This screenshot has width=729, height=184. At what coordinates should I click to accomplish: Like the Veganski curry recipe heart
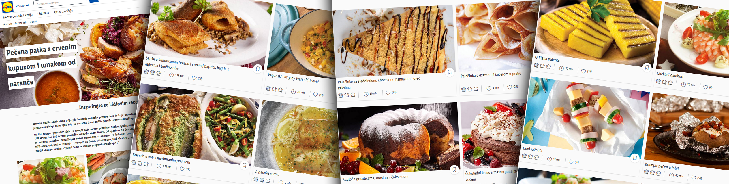point(315,95)
